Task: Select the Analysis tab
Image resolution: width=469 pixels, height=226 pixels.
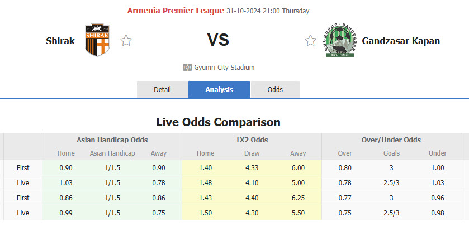Action: 219,90
